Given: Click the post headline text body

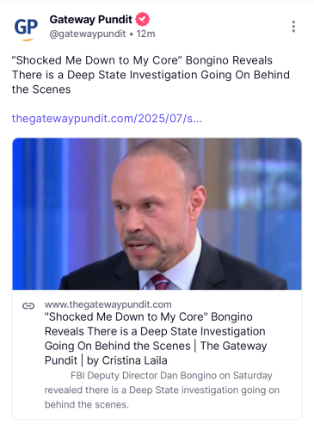Looking at the screenshot, I should click(151, 75).
